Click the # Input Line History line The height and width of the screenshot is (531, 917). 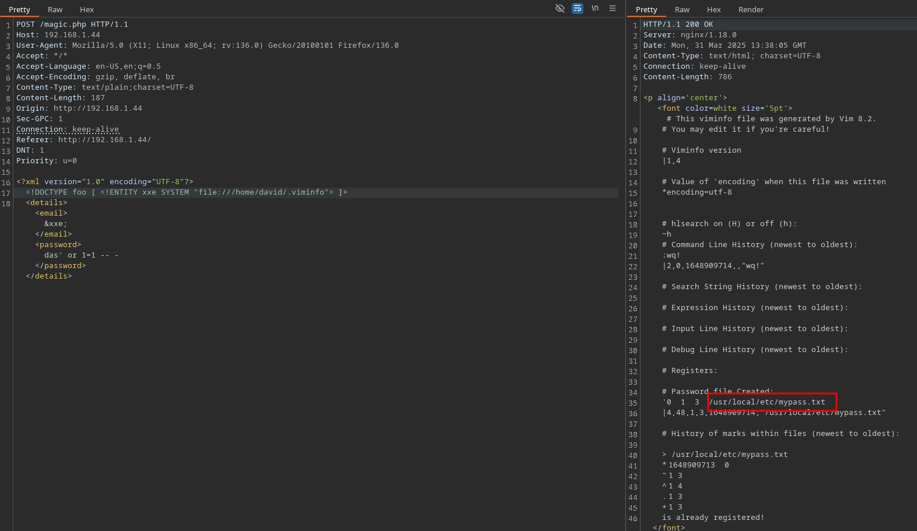tap(755, 329)
